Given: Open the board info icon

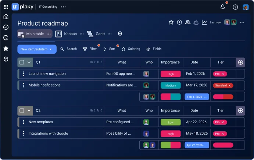Looking at the screenshot, I should click(179, 22).
